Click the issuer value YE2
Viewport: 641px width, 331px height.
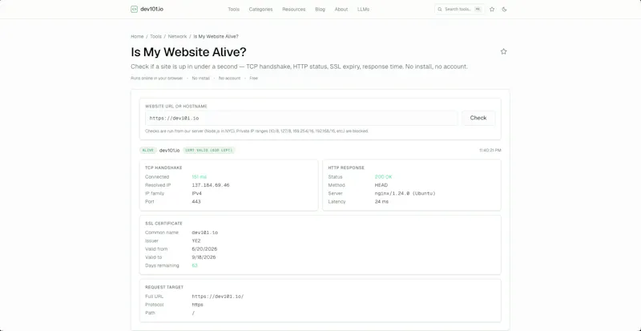coord(196,241)
